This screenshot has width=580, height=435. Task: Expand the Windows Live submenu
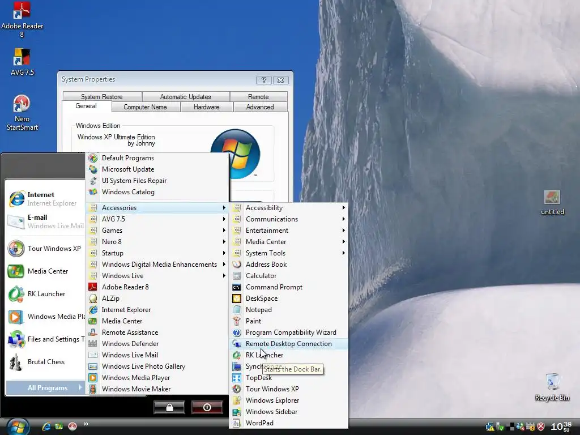(x=157, y=276)
